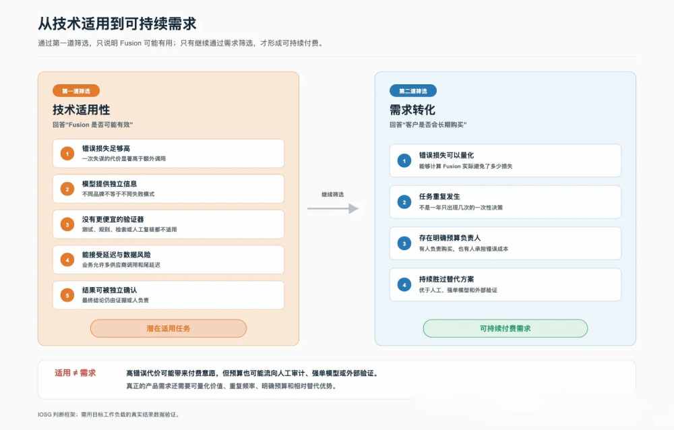
Task: Click the card title 错误损失足够高
Action: [x=106, y=148]
